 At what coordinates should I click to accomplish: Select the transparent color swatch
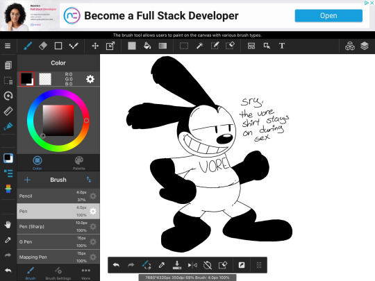point(45,79)
